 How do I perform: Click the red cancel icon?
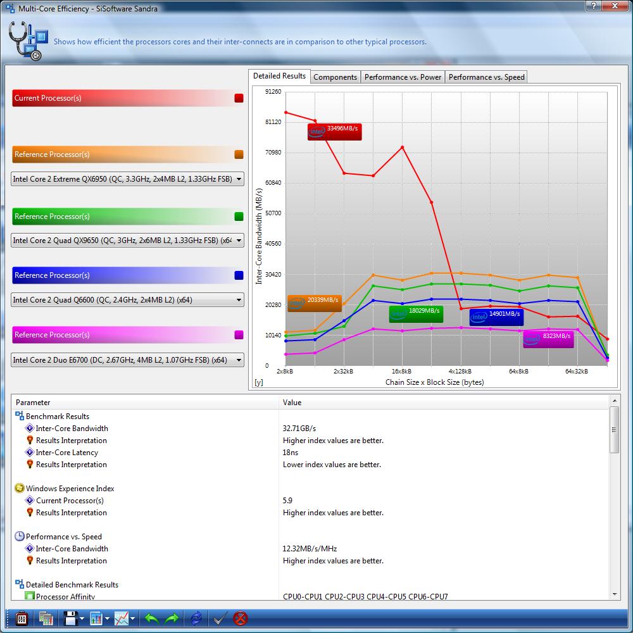(241, 618)
